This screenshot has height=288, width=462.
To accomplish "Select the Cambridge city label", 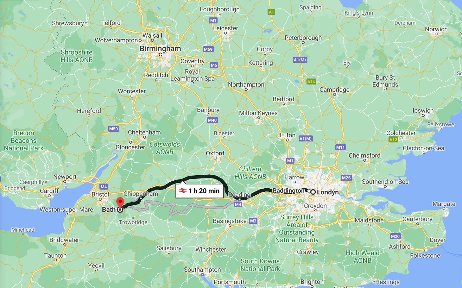I will click(x=334, y=90).
